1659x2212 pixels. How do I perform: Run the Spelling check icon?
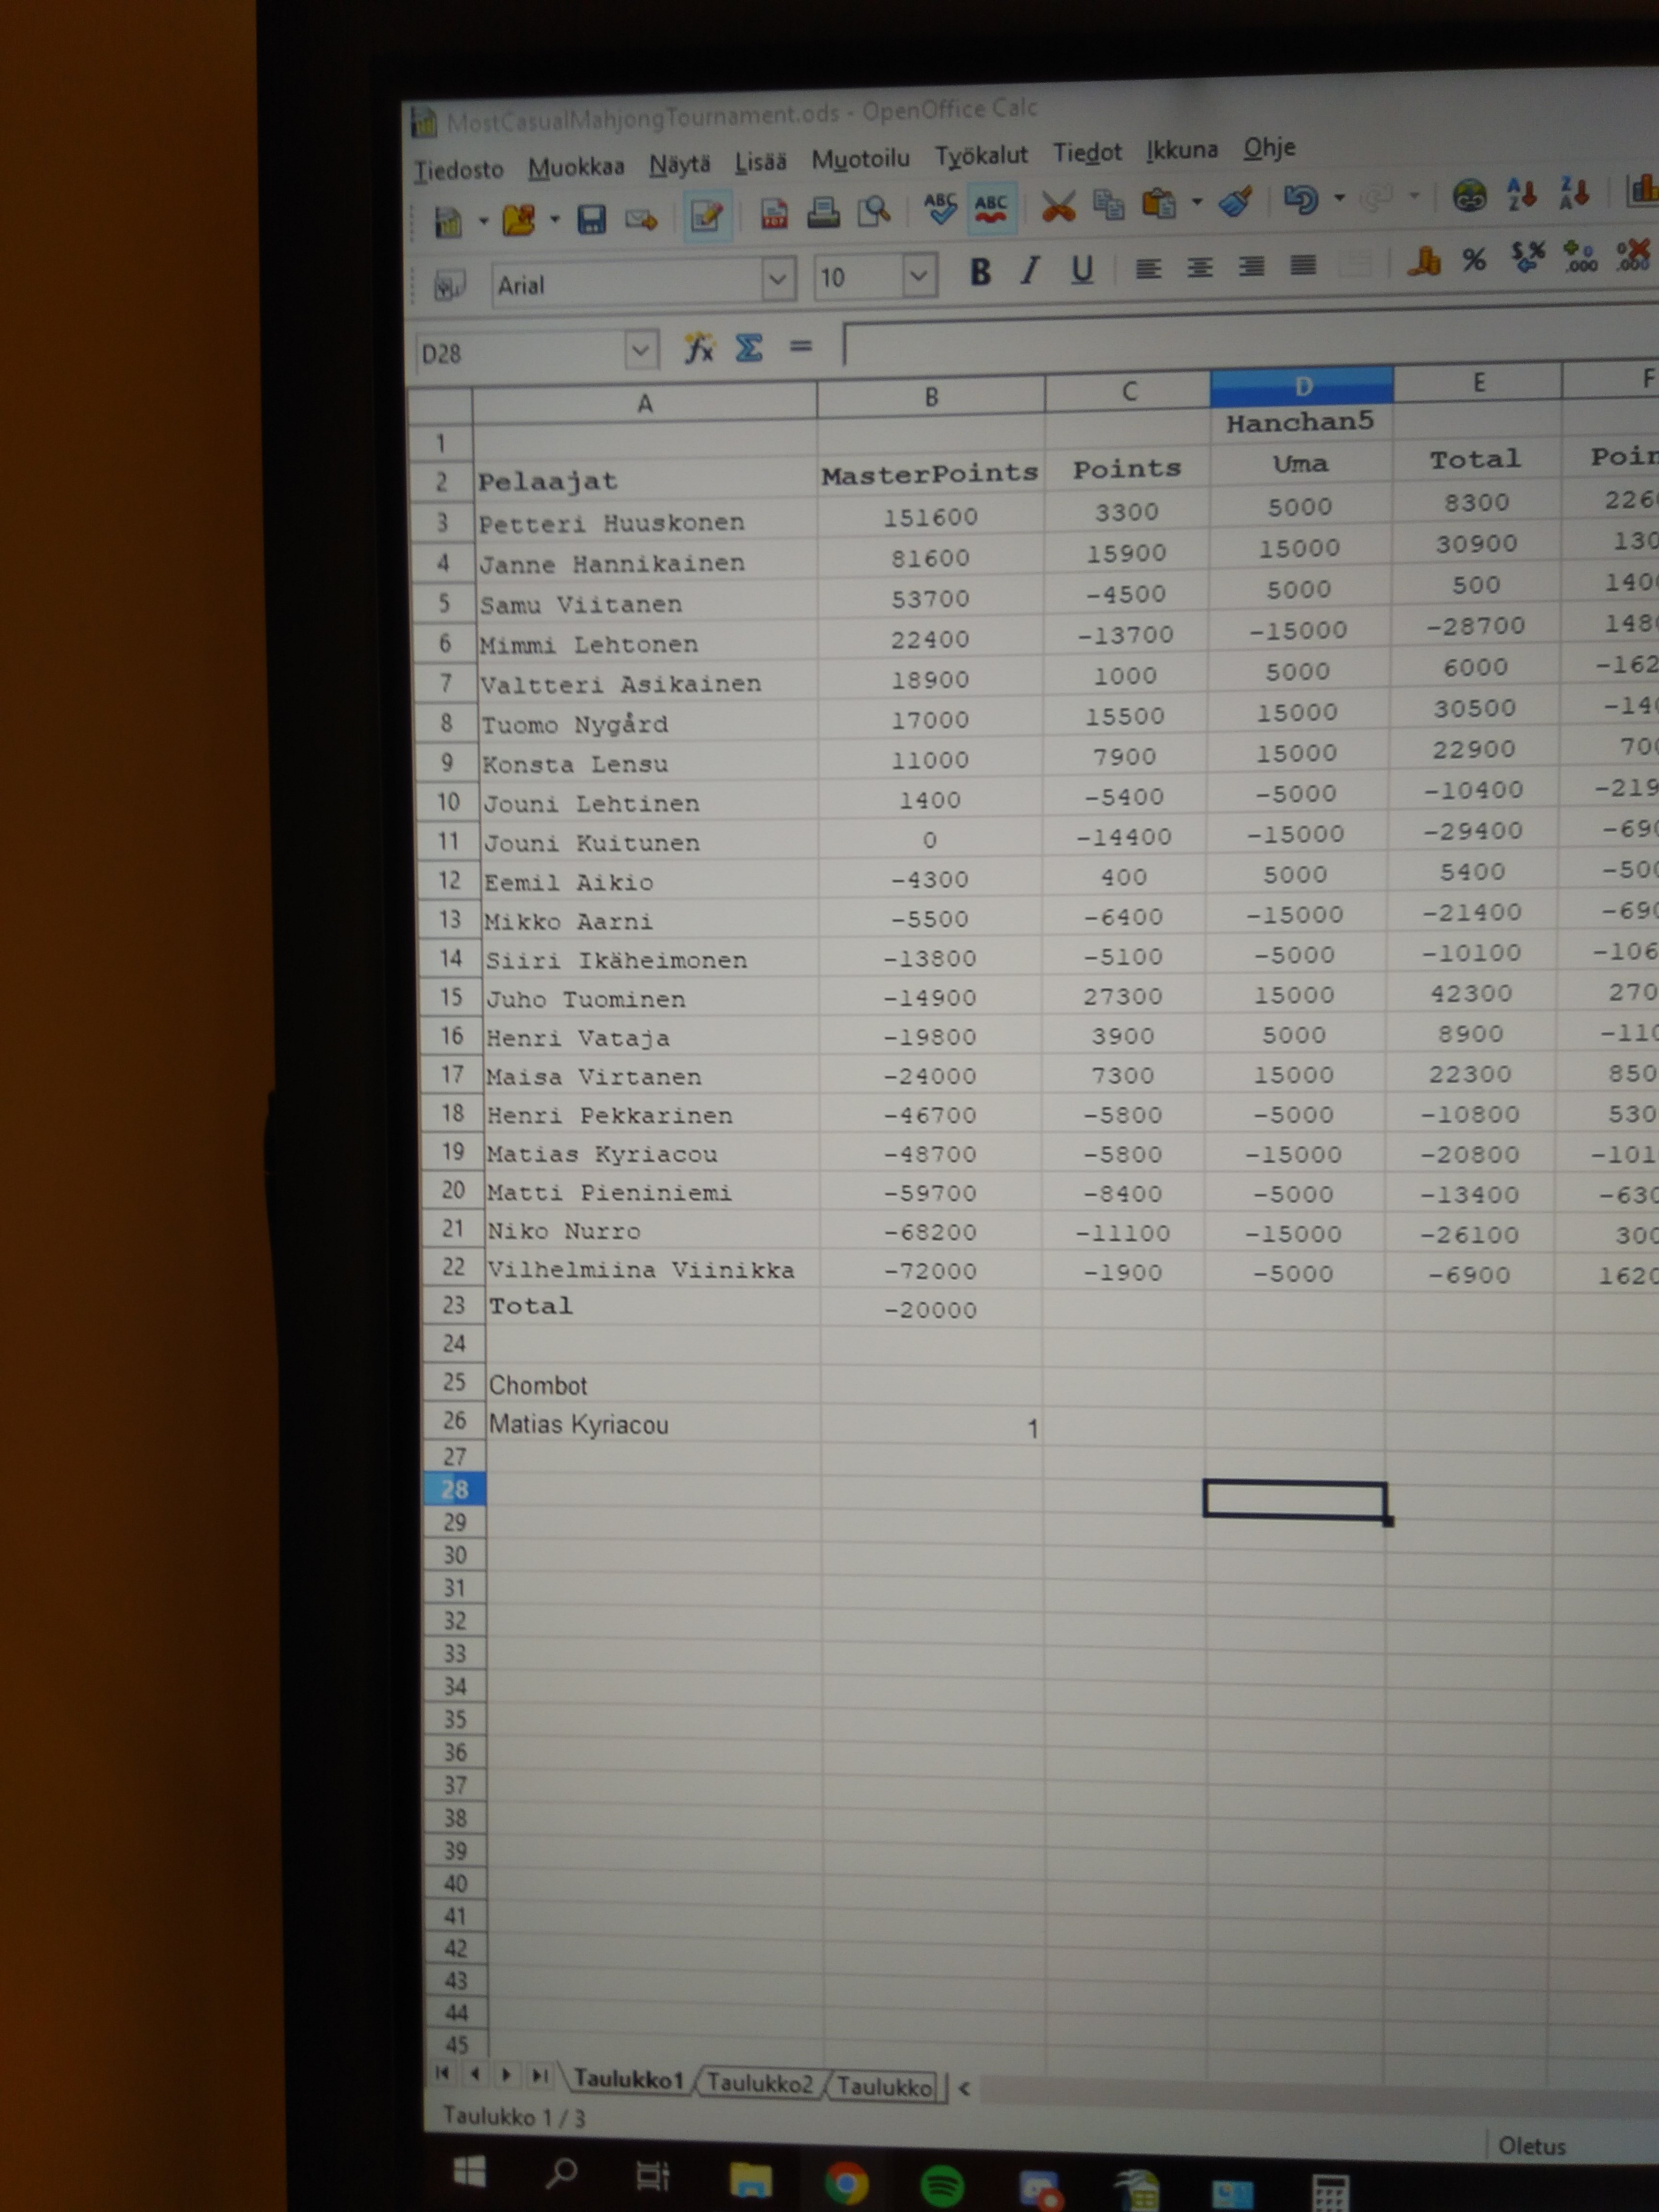click(x=940, y=208)
